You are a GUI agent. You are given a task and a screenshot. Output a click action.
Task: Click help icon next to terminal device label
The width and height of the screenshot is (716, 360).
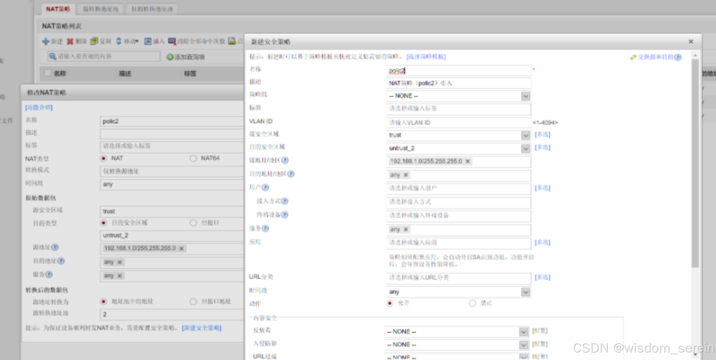(x=284, y=214)
